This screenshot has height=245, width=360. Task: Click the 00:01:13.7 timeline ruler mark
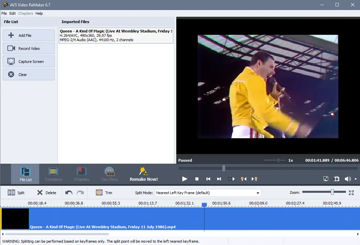click(147, 203)
